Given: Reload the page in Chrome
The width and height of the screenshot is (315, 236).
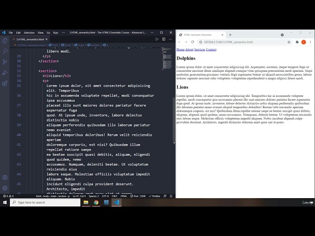Looking at the screenshot, I should (192, 42).
